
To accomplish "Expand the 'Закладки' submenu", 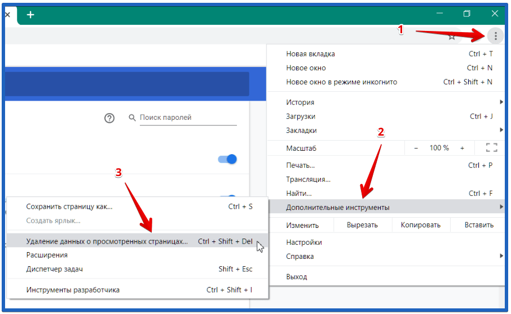I will click(386, 131).
